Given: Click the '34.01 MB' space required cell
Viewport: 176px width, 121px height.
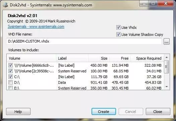Looking at the screenshot, I should [x=154, y=71].
